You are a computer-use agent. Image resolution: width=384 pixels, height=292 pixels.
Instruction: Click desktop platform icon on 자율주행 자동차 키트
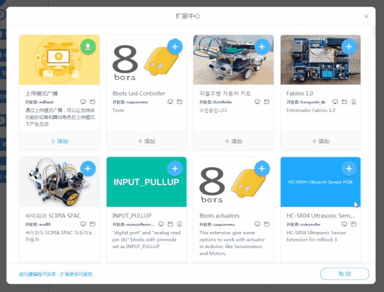pos(257,102)
